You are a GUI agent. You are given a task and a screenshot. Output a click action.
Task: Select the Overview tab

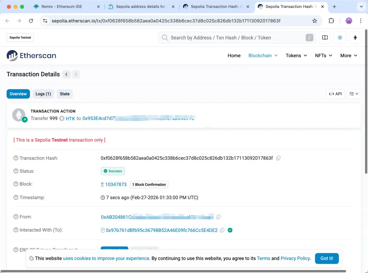coord(18,94)
